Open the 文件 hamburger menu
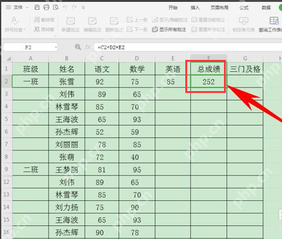This screenshot has height=239, width=282. (x=9, y=7)
